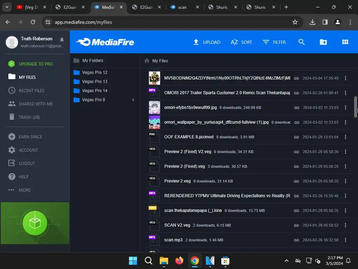Screen dimensions: 358x269
Task: Copy share link for Preview 2.veg
Action: (296, 181)
